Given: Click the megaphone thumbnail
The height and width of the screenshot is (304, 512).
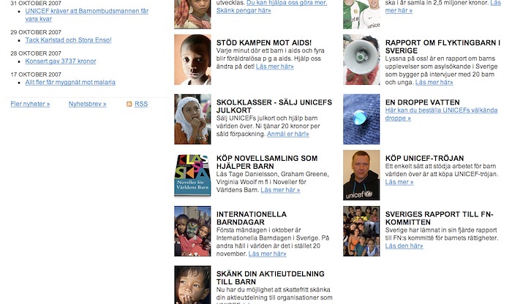Looking at the screenshot, I should pyautogui.click(x=361, y=60).
